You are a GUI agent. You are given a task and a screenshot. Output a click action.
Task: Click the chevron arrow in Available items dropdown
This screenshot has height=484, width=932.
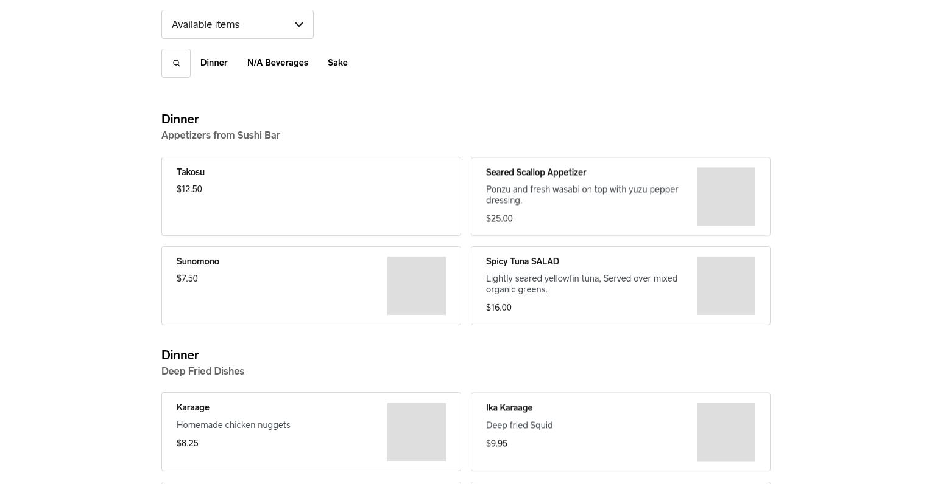point(299,24)
